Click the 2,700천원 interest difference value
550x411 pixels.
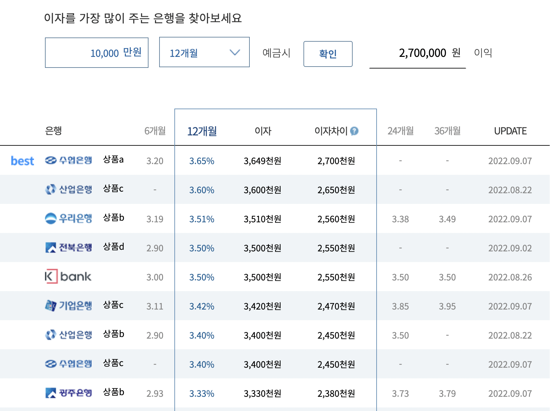point(336,161)
